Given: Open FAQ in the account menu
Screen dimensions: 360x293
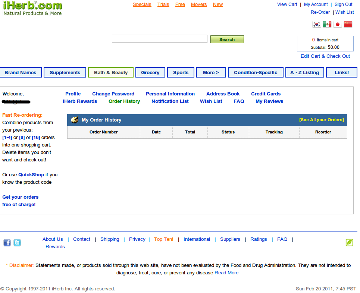Looking at the screenshot, I should [239, 101].
